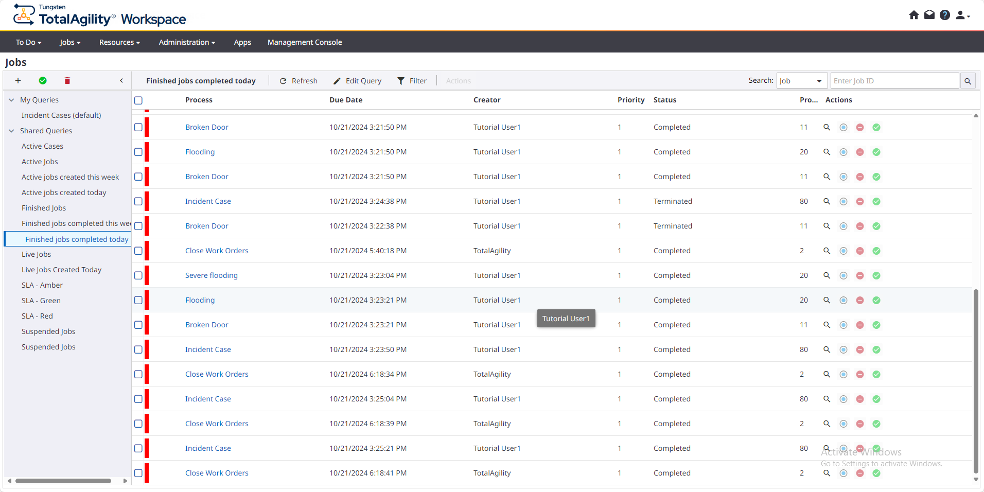The image size is (984, 492).
Task: Collapse the My Queries tree section
Action: (x=11, y=100)
